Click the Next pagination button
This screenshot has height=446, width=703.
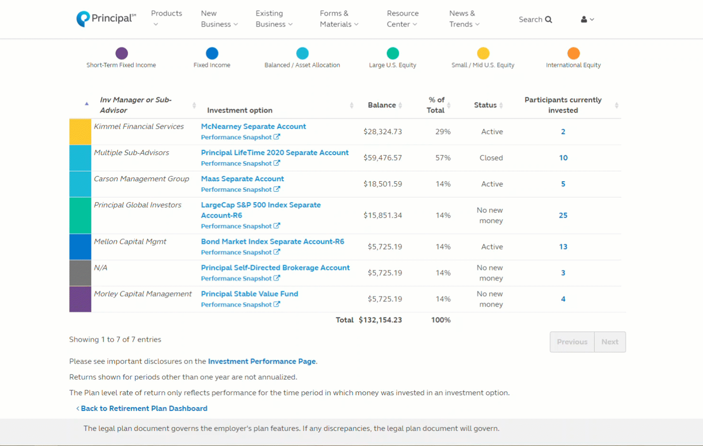coord(610,342)
